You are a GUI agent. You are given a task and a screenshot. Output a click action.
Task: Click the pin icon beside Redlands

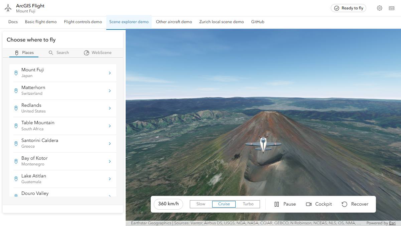16,108
